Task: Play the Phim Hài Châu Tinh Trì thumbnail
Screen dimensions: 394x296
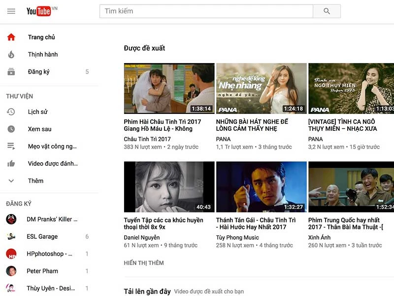Action: coord(169,88)
